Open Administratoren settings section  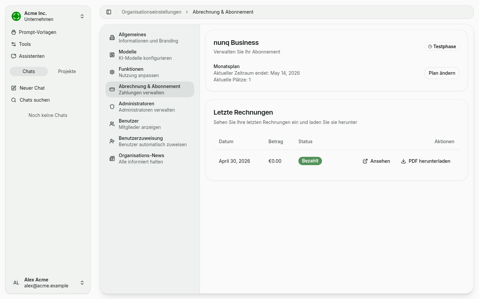(x=150, y=107)
